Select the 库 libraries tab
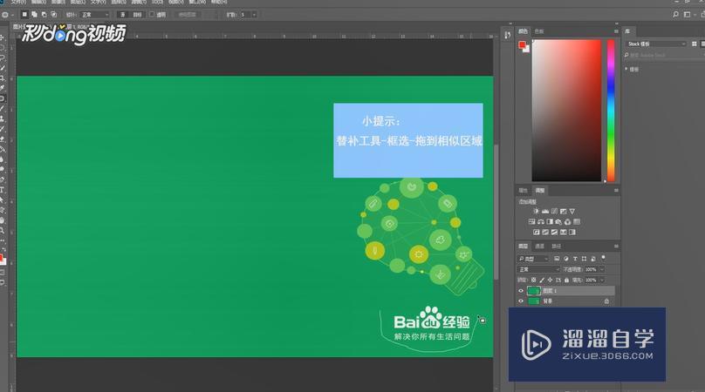This screenshot has height=392, width=705. (x=627, y=31)
